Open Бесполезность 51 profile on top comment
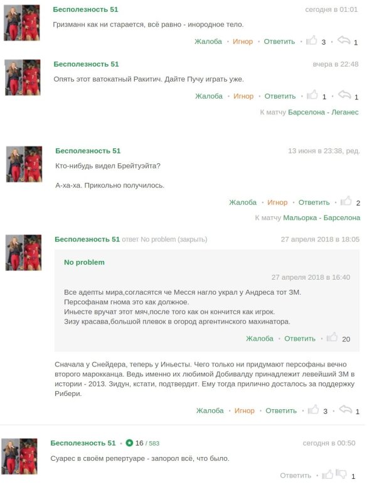The image size is (367, 489). click(85, 9)
